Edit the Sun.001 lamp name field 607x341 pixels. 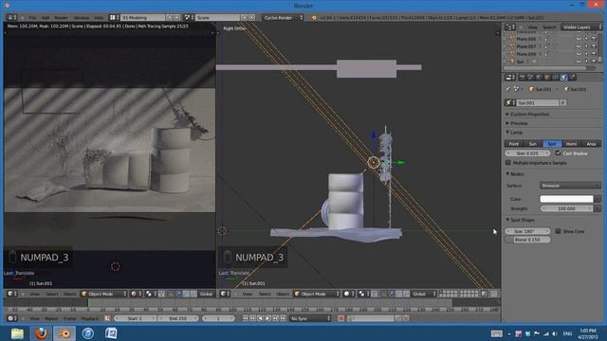[x=538, y=103]
